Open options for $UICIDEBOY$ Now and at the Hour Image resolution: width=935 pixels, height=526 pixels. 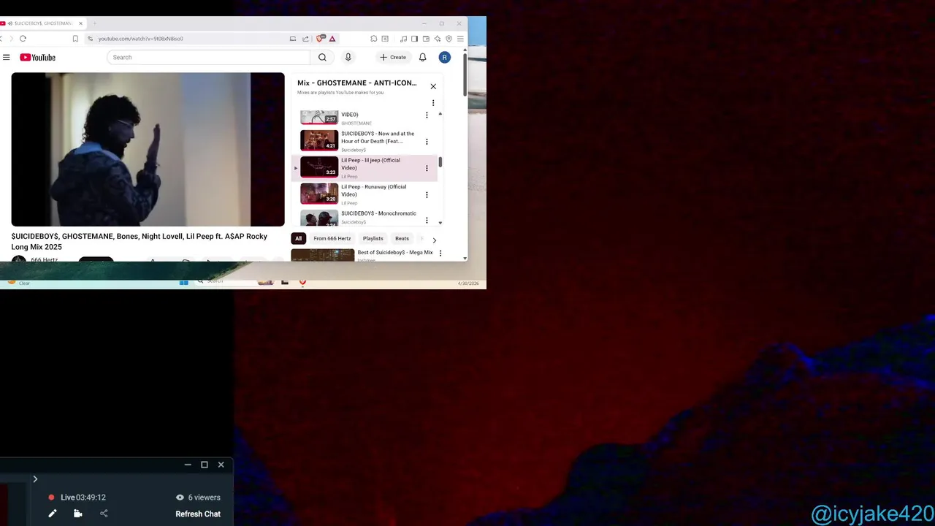click(x=427, y=141)
